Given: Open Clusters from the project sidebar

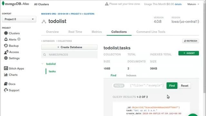Looking at the screenshot, I should click(x=12, y=33).
